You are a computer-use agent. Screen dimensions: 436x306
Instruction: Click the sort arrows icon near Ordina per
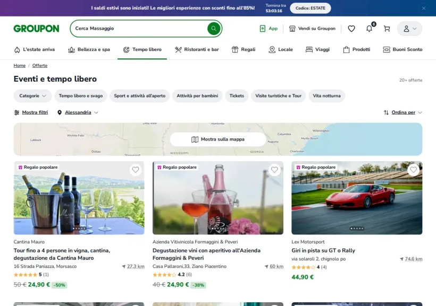(386, 112)
